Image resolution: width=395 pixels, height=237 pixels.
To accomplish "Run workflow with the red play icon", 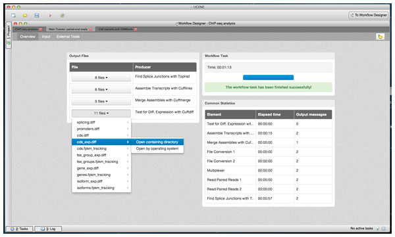I will tap(50, 16).
